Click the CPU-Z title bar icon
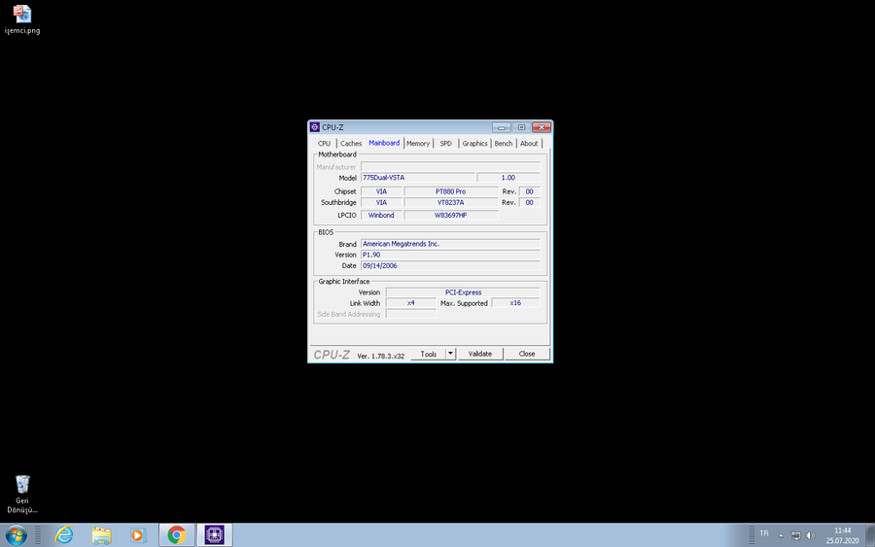 [x=315, y=127]
